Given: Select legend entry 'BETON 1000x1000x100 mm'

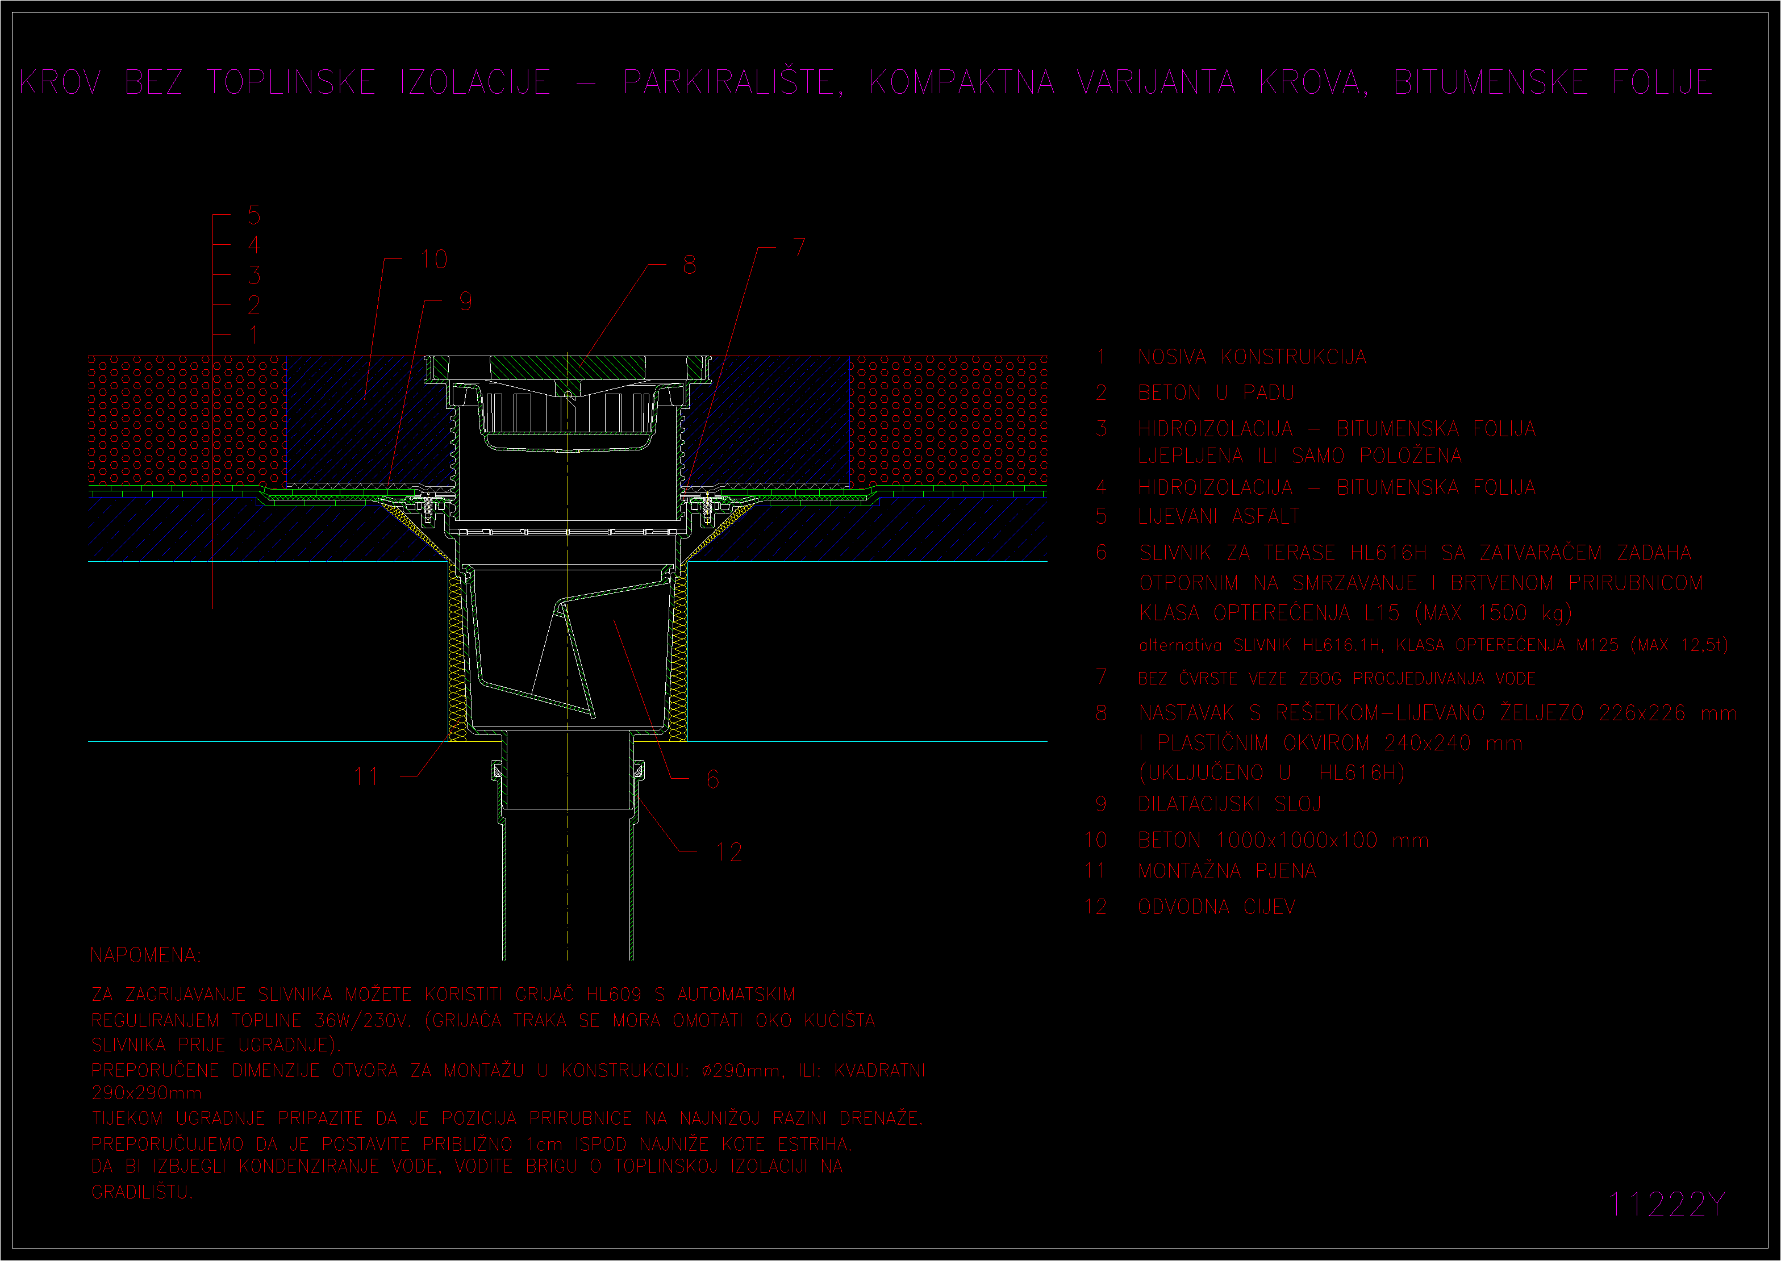Looking at the screenshot, I should [1283, 840].
